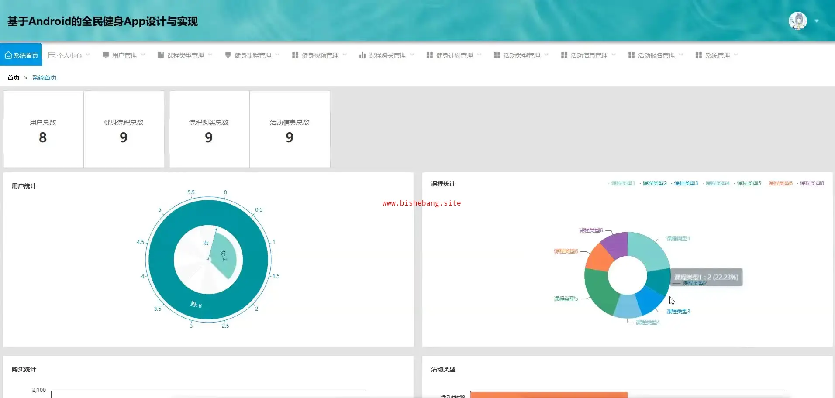Viewport: 835px width, 398px height.
Task: Expand the 活动类型管理 menu chevron
Action: click(546, 55)
